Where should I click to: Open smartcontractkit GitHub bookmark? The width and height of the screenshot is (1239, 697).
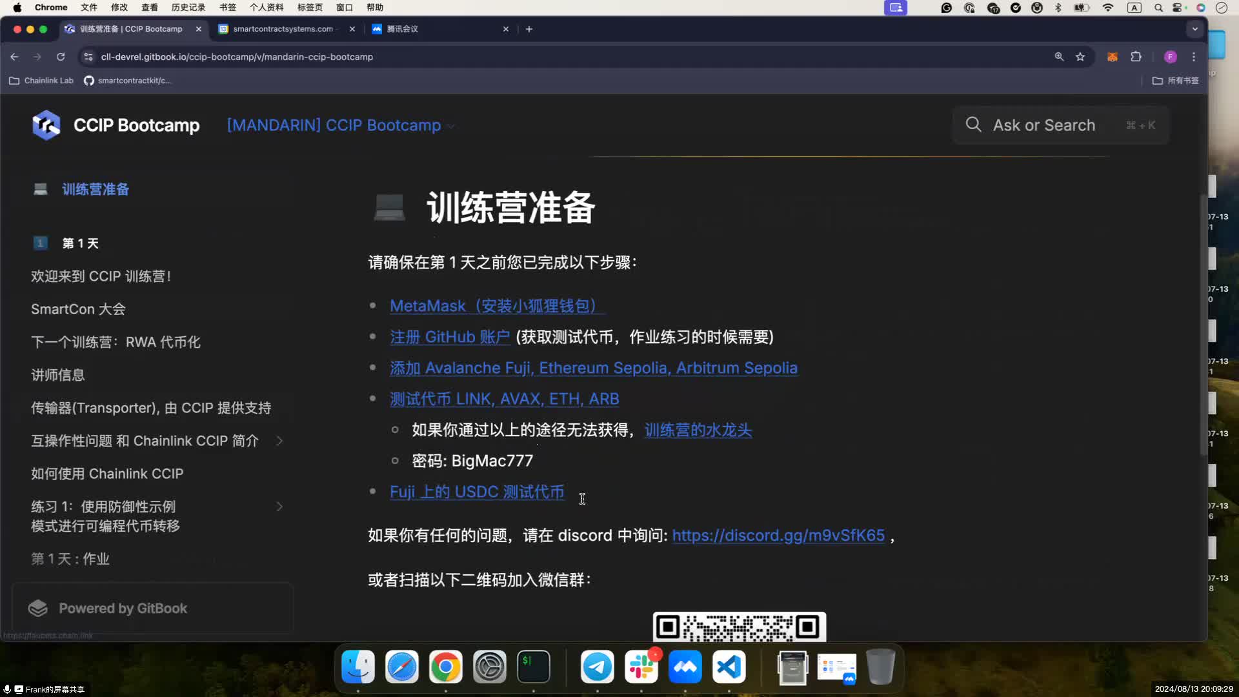[x=128, y=81]
